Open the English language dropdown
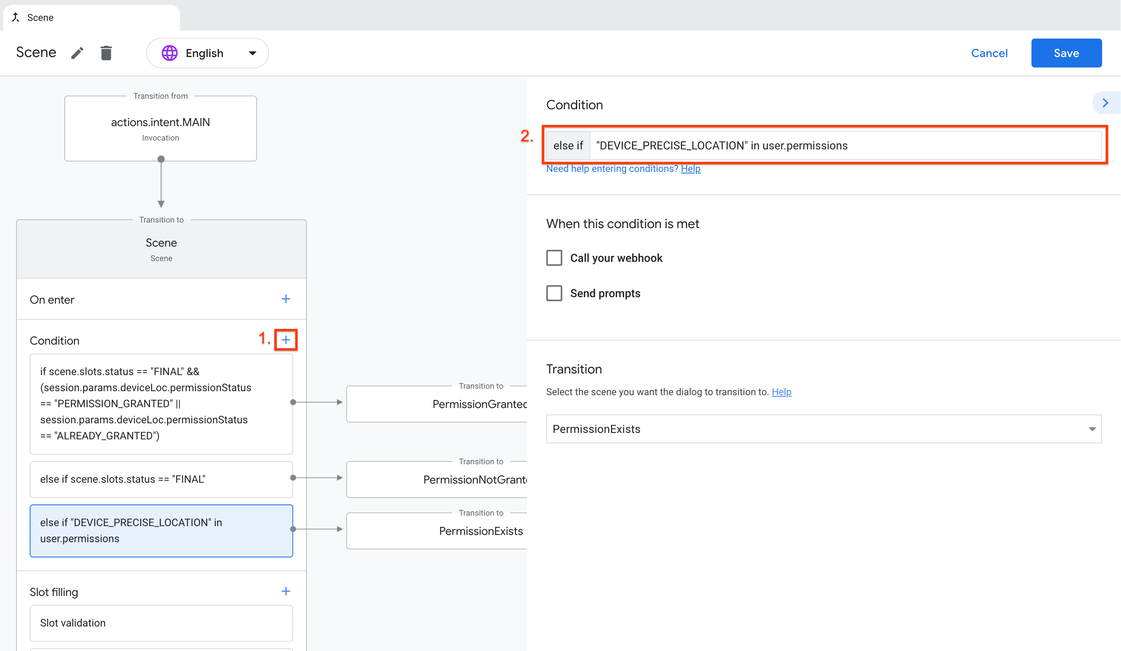The image size is (1121, 651). [252, 53]
